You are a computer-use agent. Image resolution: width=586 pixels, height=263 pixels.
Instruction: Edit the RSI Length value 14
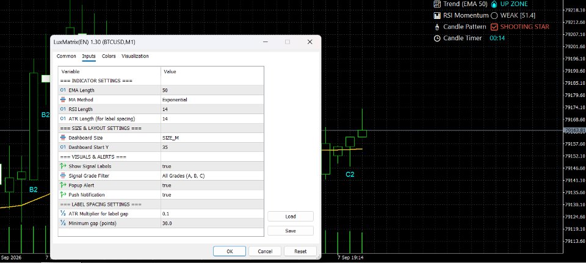point(212,109)
